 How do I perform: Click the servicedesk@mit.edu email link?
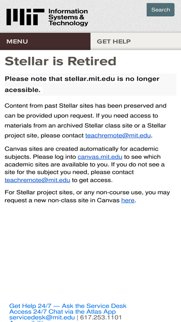point(42,317)
